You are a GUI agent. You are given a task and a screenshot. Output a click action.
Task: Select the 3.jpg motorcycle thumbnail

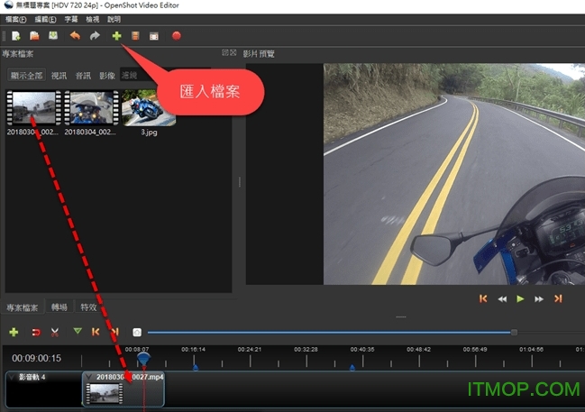[148, 108]
